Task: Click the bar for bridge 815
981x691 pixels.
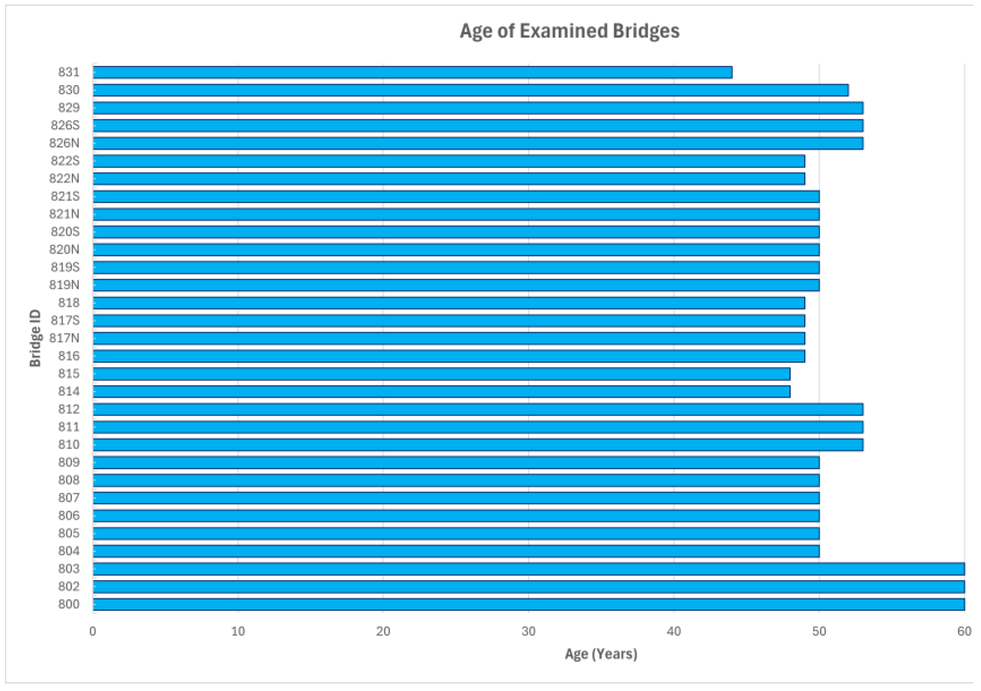Action: [441, 374]
